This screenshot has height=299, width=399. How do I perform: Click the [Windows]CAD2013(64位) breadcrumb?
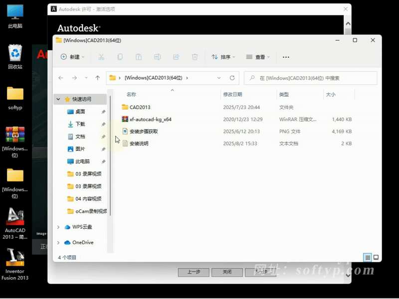tap(154, 78)
